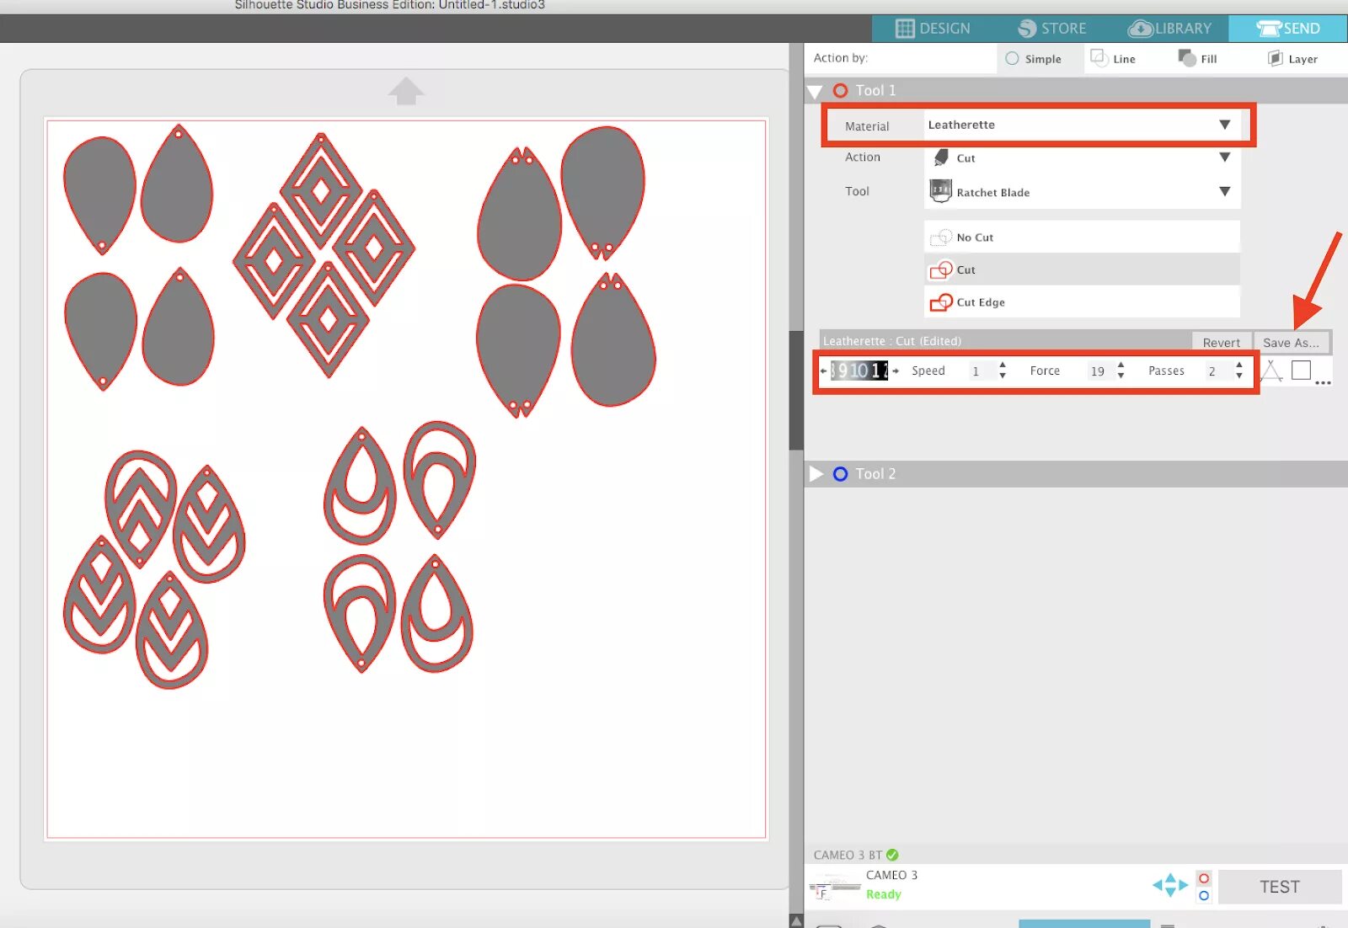This screenshot has width=1348, height=928.
Task: Click the red Tool 1 circle icon
Action: pyautogui.click(x=840, y=90)
